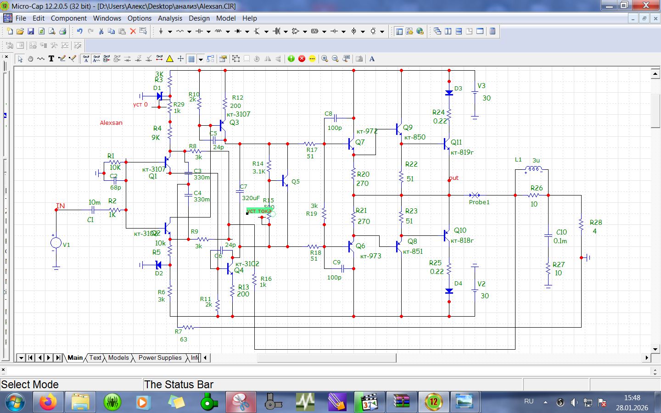Toggle Attribute Text display button
The image size is (661, 413).
click(x=86, y=59)
